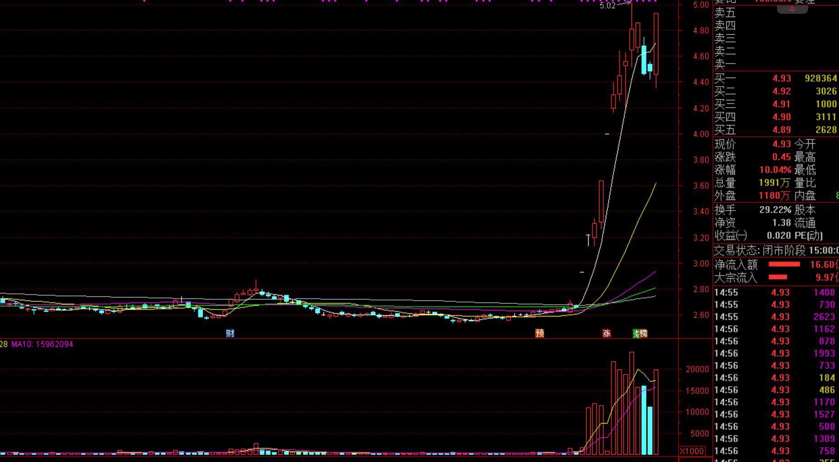Screen dimensions: 839x462
Task: Click the first 14:55 trade tick row
Action: point(775,293)
